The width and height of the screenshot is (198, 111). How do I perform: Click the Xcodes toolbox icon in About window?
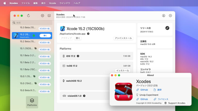123,91
